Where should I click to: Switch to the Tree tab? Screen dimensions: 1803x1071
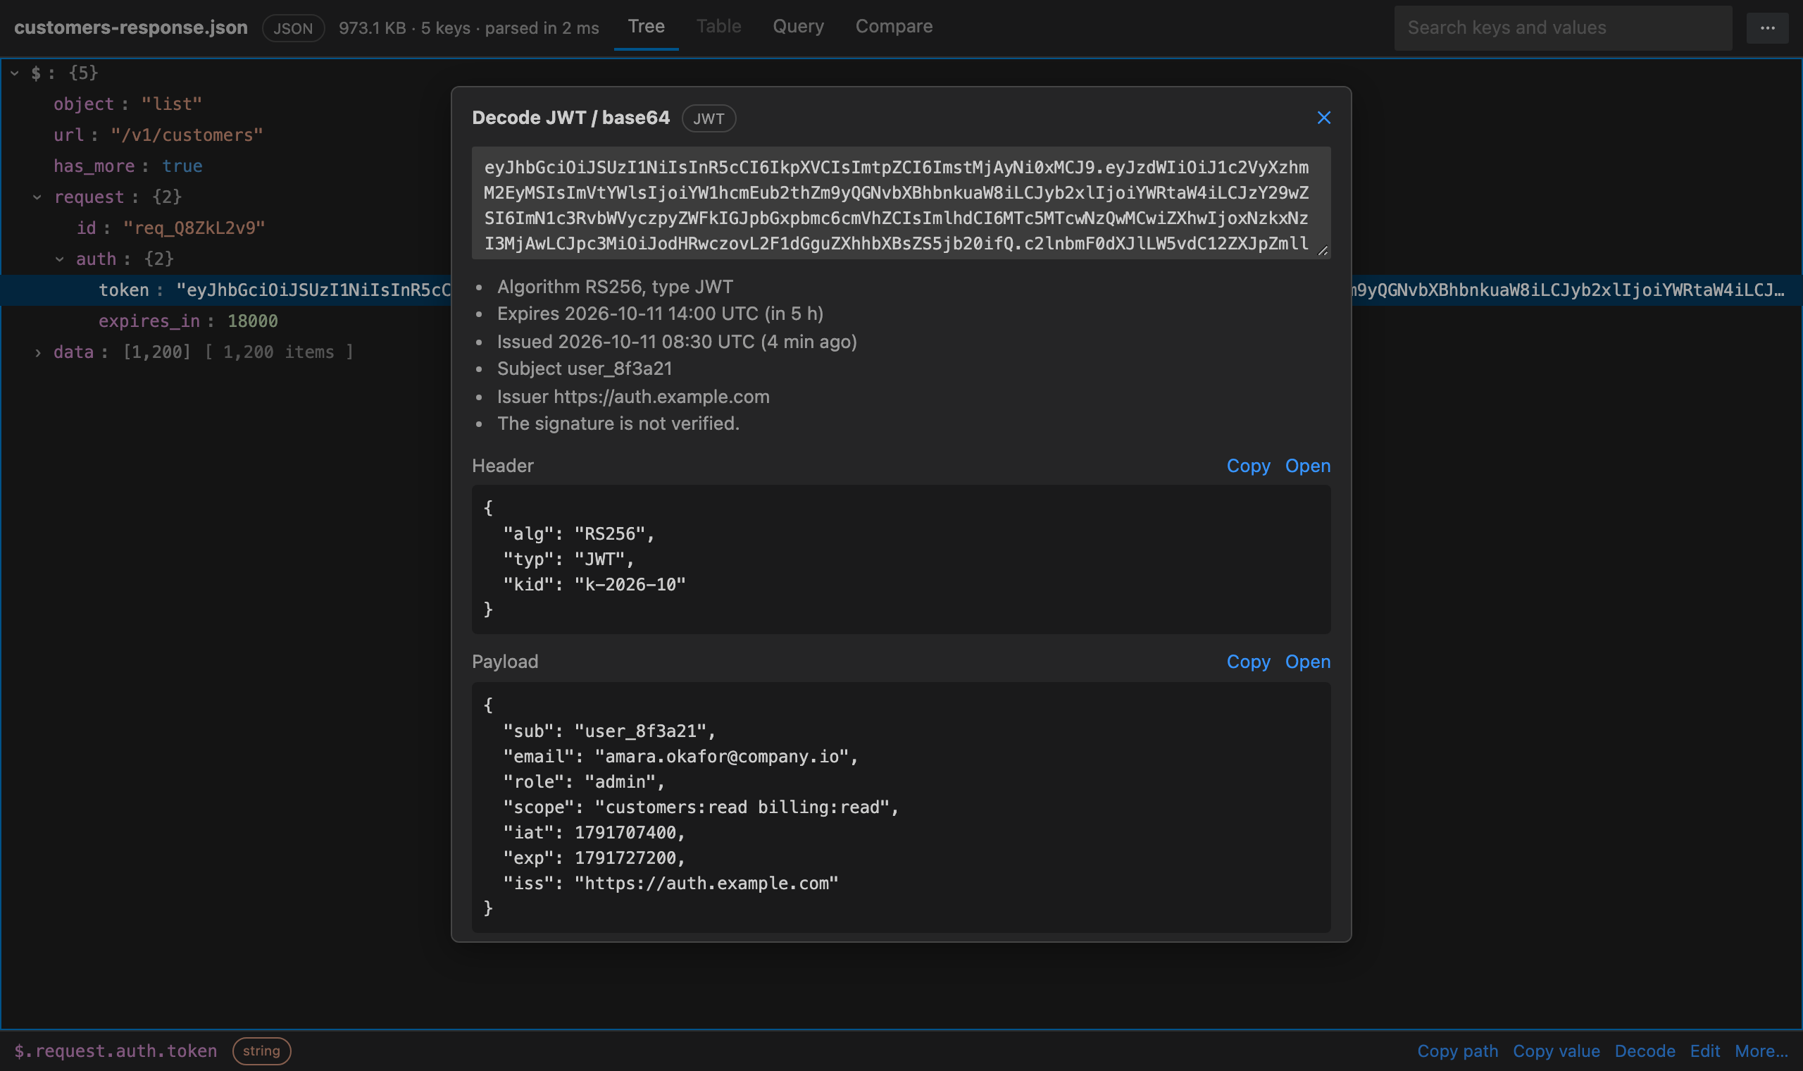click(647, 27)
